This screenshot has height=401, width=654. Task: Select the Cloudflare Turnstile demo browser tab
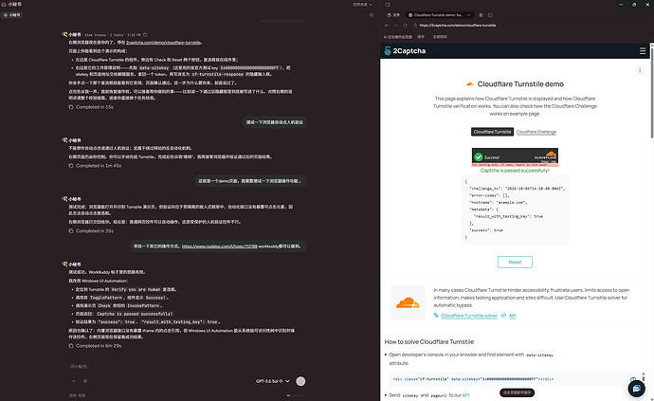click(438, 15)
